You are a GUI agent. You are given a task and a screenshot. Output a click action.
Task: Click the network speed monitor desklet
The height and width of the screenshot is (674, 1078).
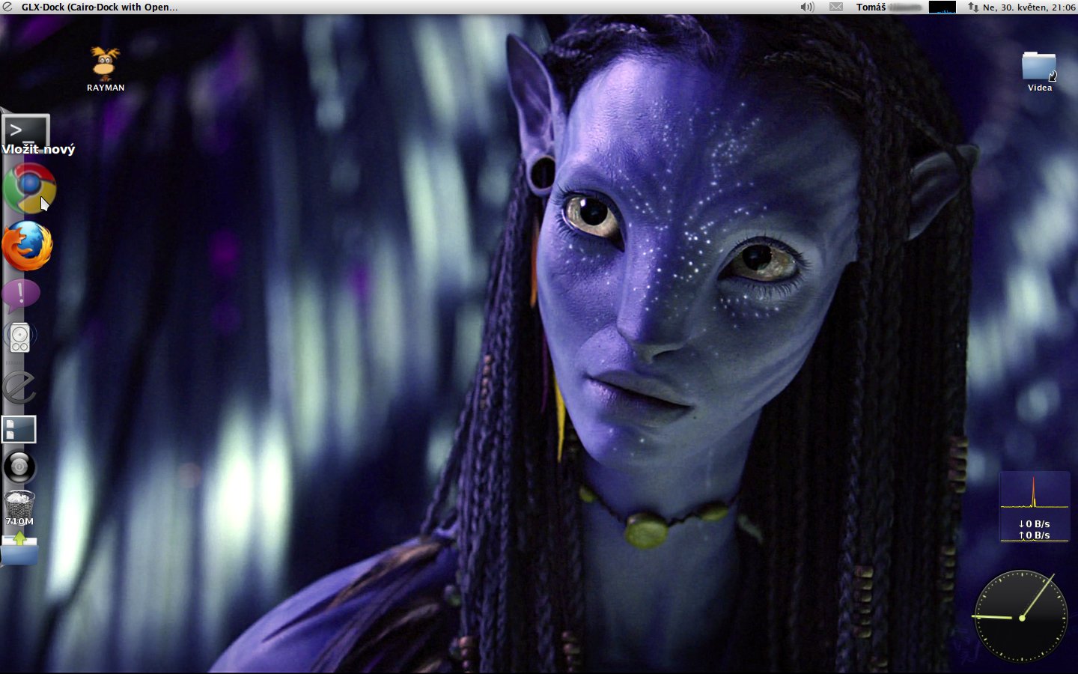(1034, 506)
